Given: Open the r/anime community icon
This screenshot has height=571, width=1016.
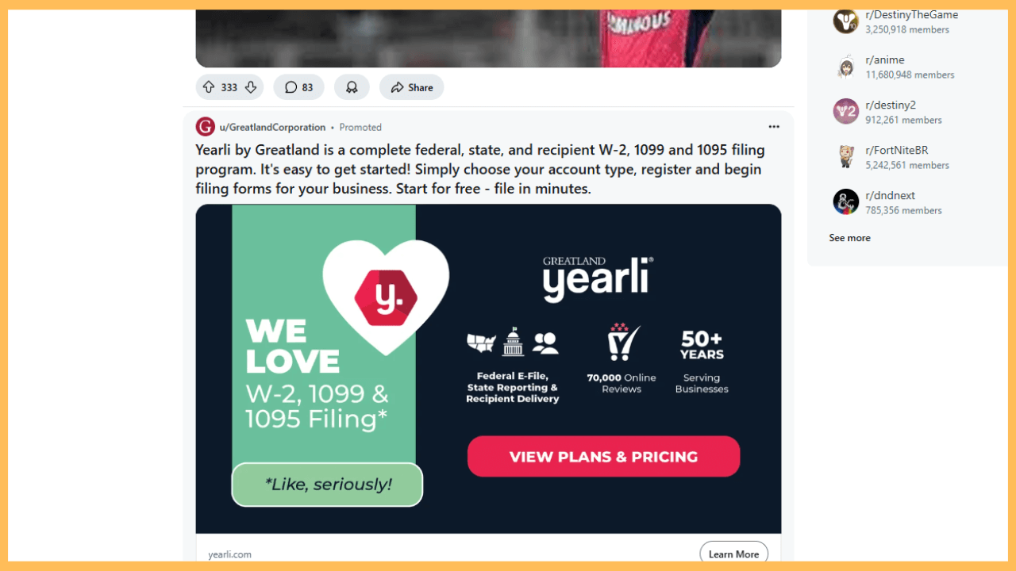Looking at the screenshot, I should click(846, 67).
